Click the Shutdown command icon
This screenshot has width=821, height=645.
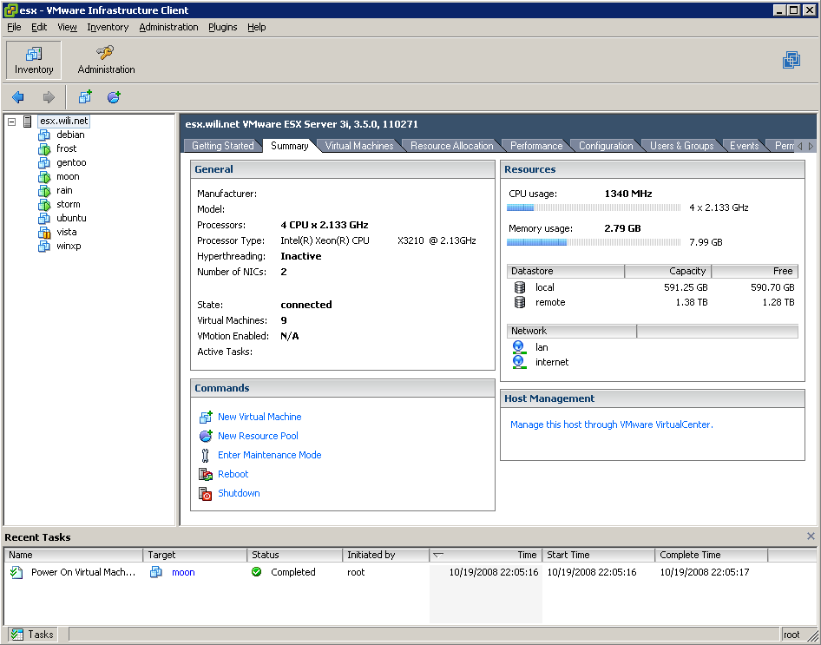205,493
